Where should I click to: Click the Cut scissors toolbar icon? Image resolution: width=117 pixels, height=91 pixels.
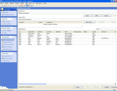coord(13,6)
